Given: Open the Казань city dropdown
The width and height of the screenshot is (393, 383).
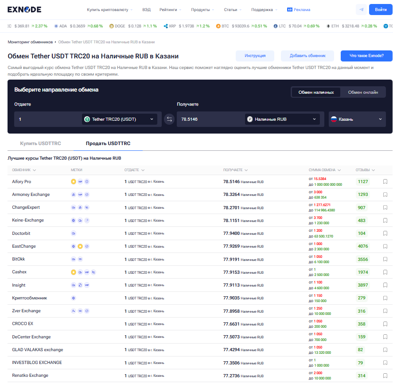Looking at the screenshot, I should pos(357,119).
